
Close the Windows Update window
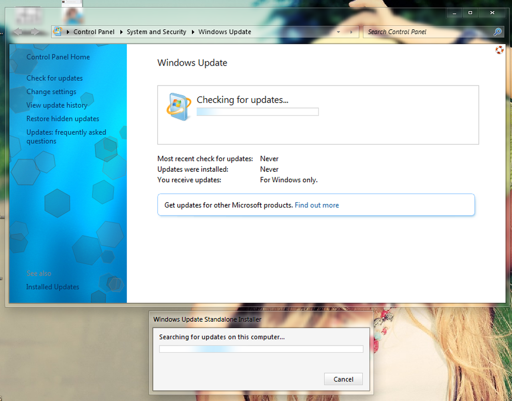tap(492, 13)
